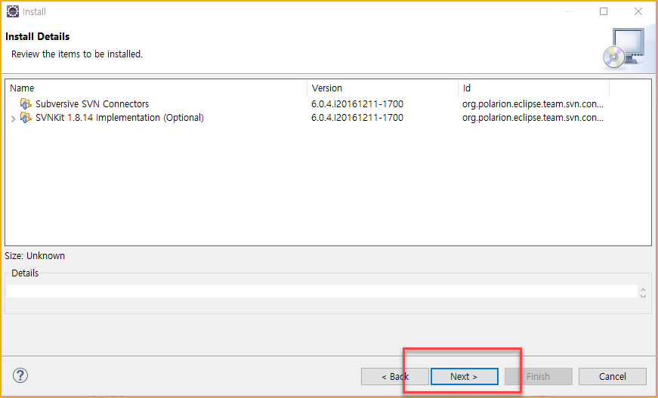Viewport: 658px width, 398px height.
Task: Click the Id column header
Action: [533, 88]
